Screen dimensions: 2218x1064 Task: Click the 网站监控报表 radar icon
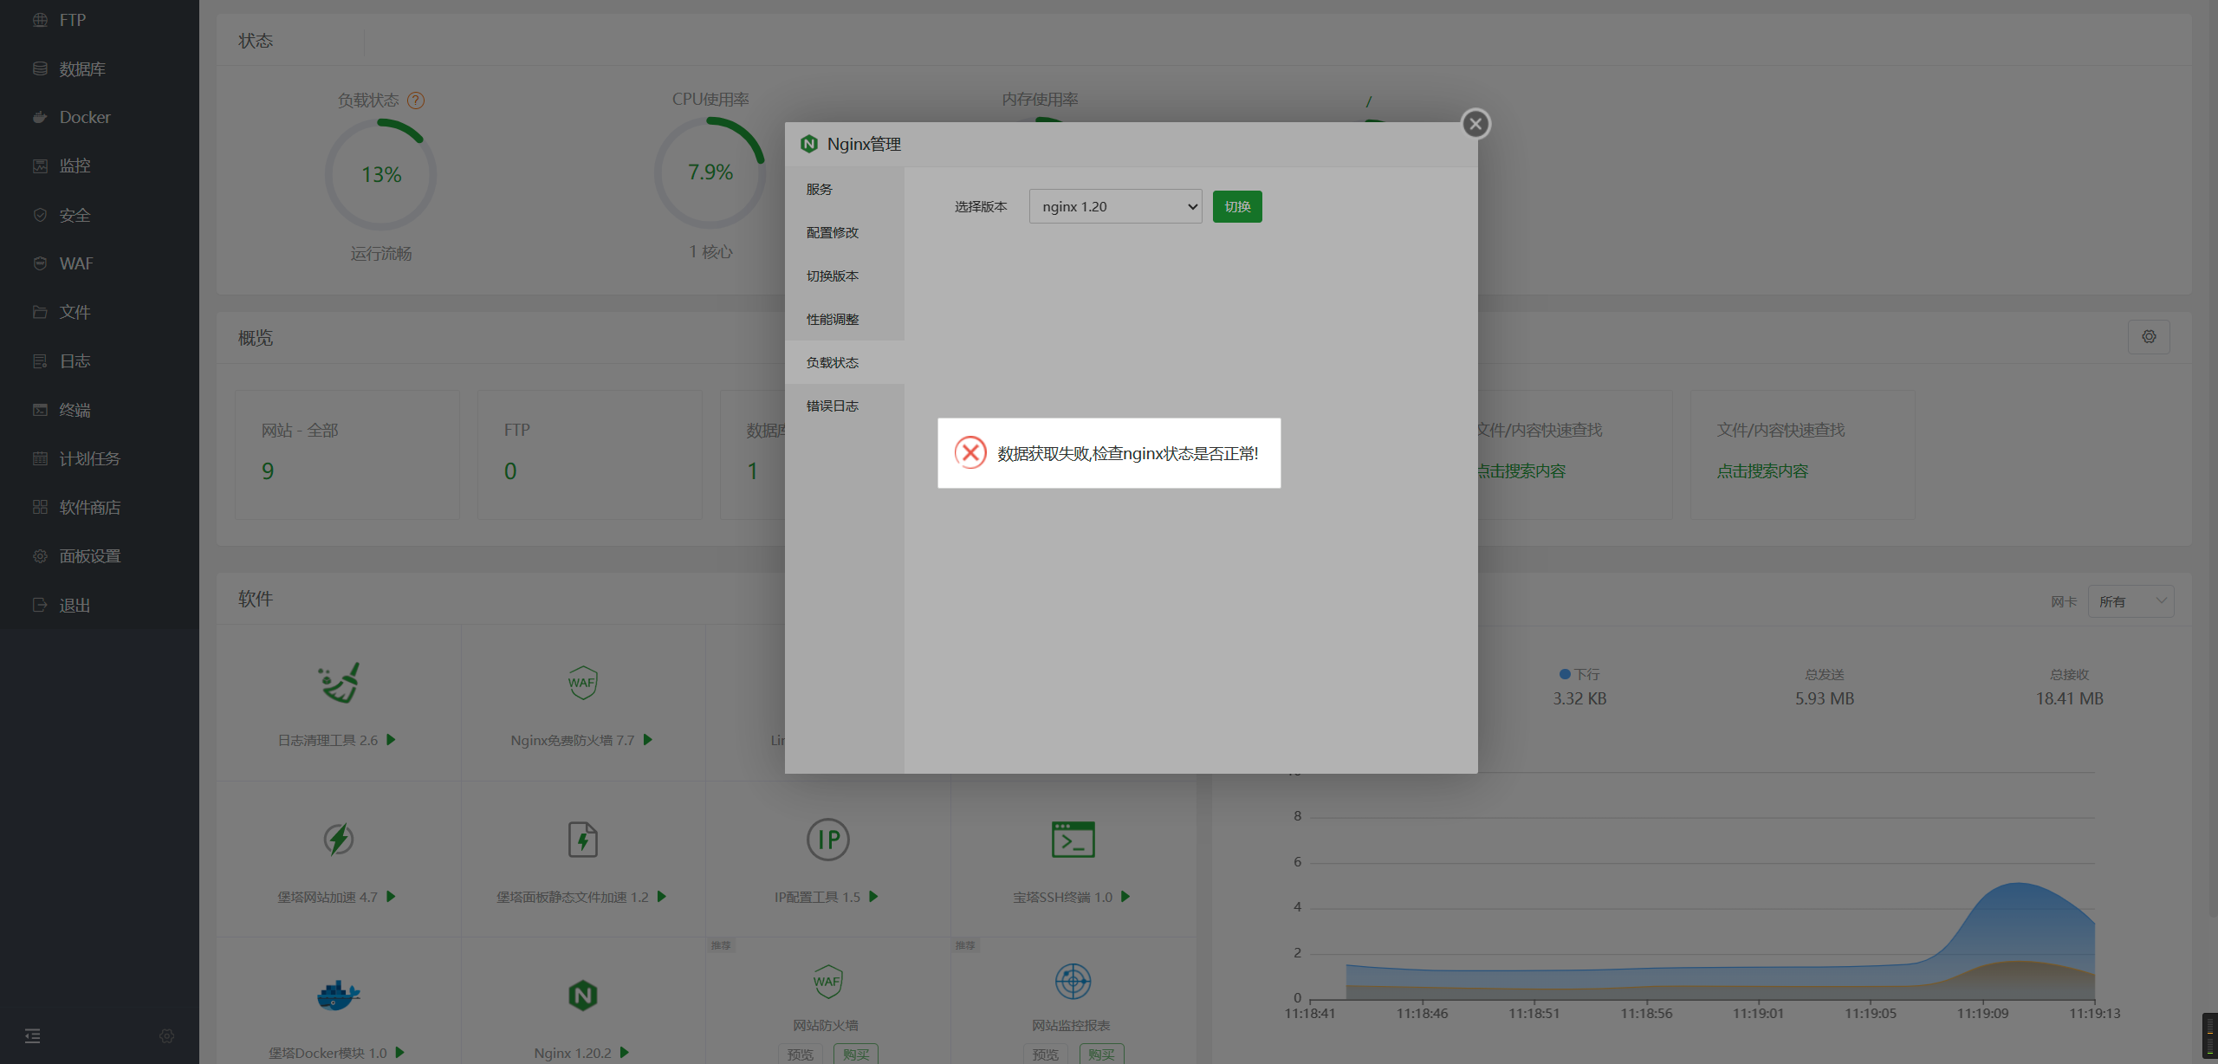(x=1073, y=982)
